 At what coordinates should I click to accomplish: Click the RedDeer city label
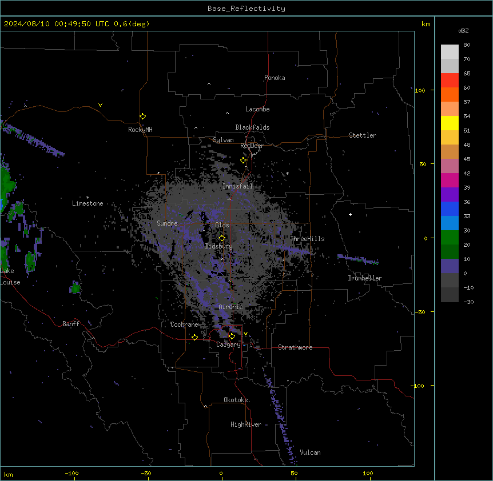point(252,146)
